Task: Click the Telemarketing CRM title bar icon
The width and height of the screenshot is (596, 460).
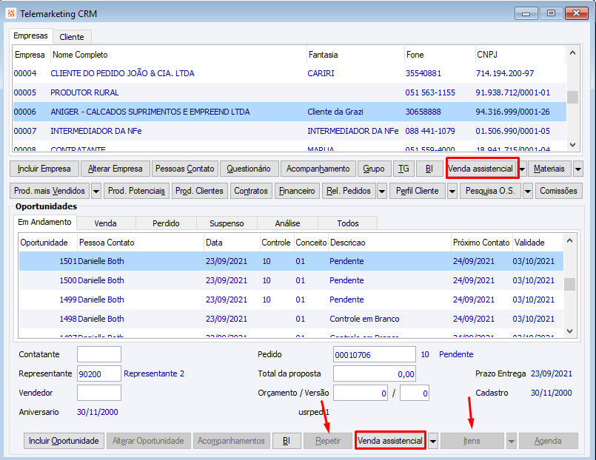Action: click(10, 13)
